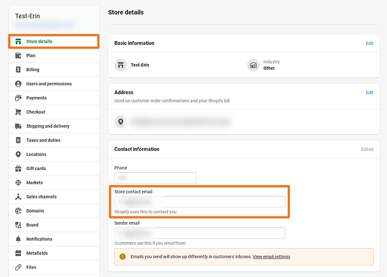Open Taxes and duties settings
The image size is (387, 277).
[43, 140]
